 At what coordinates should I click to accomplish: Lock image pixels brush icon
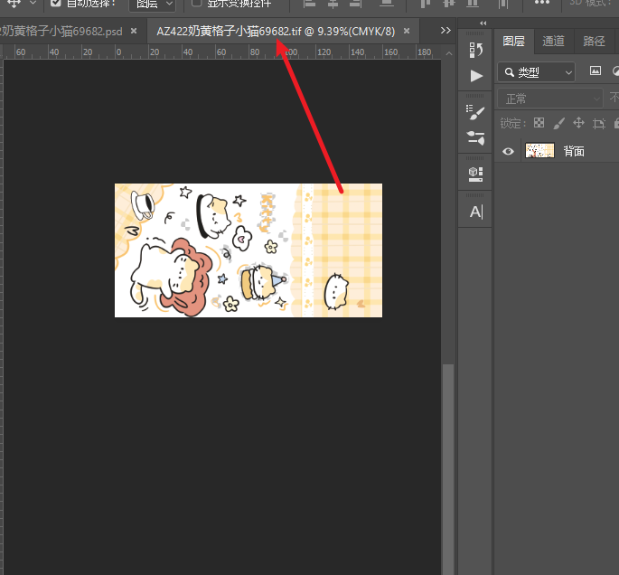(558, 123)
